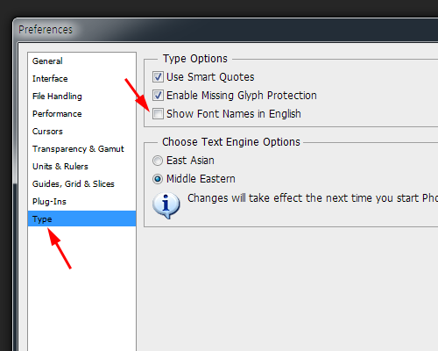Select the Middle Eastern radio button
The width and height of the screenshot is (438, 351).
point(158,179)
